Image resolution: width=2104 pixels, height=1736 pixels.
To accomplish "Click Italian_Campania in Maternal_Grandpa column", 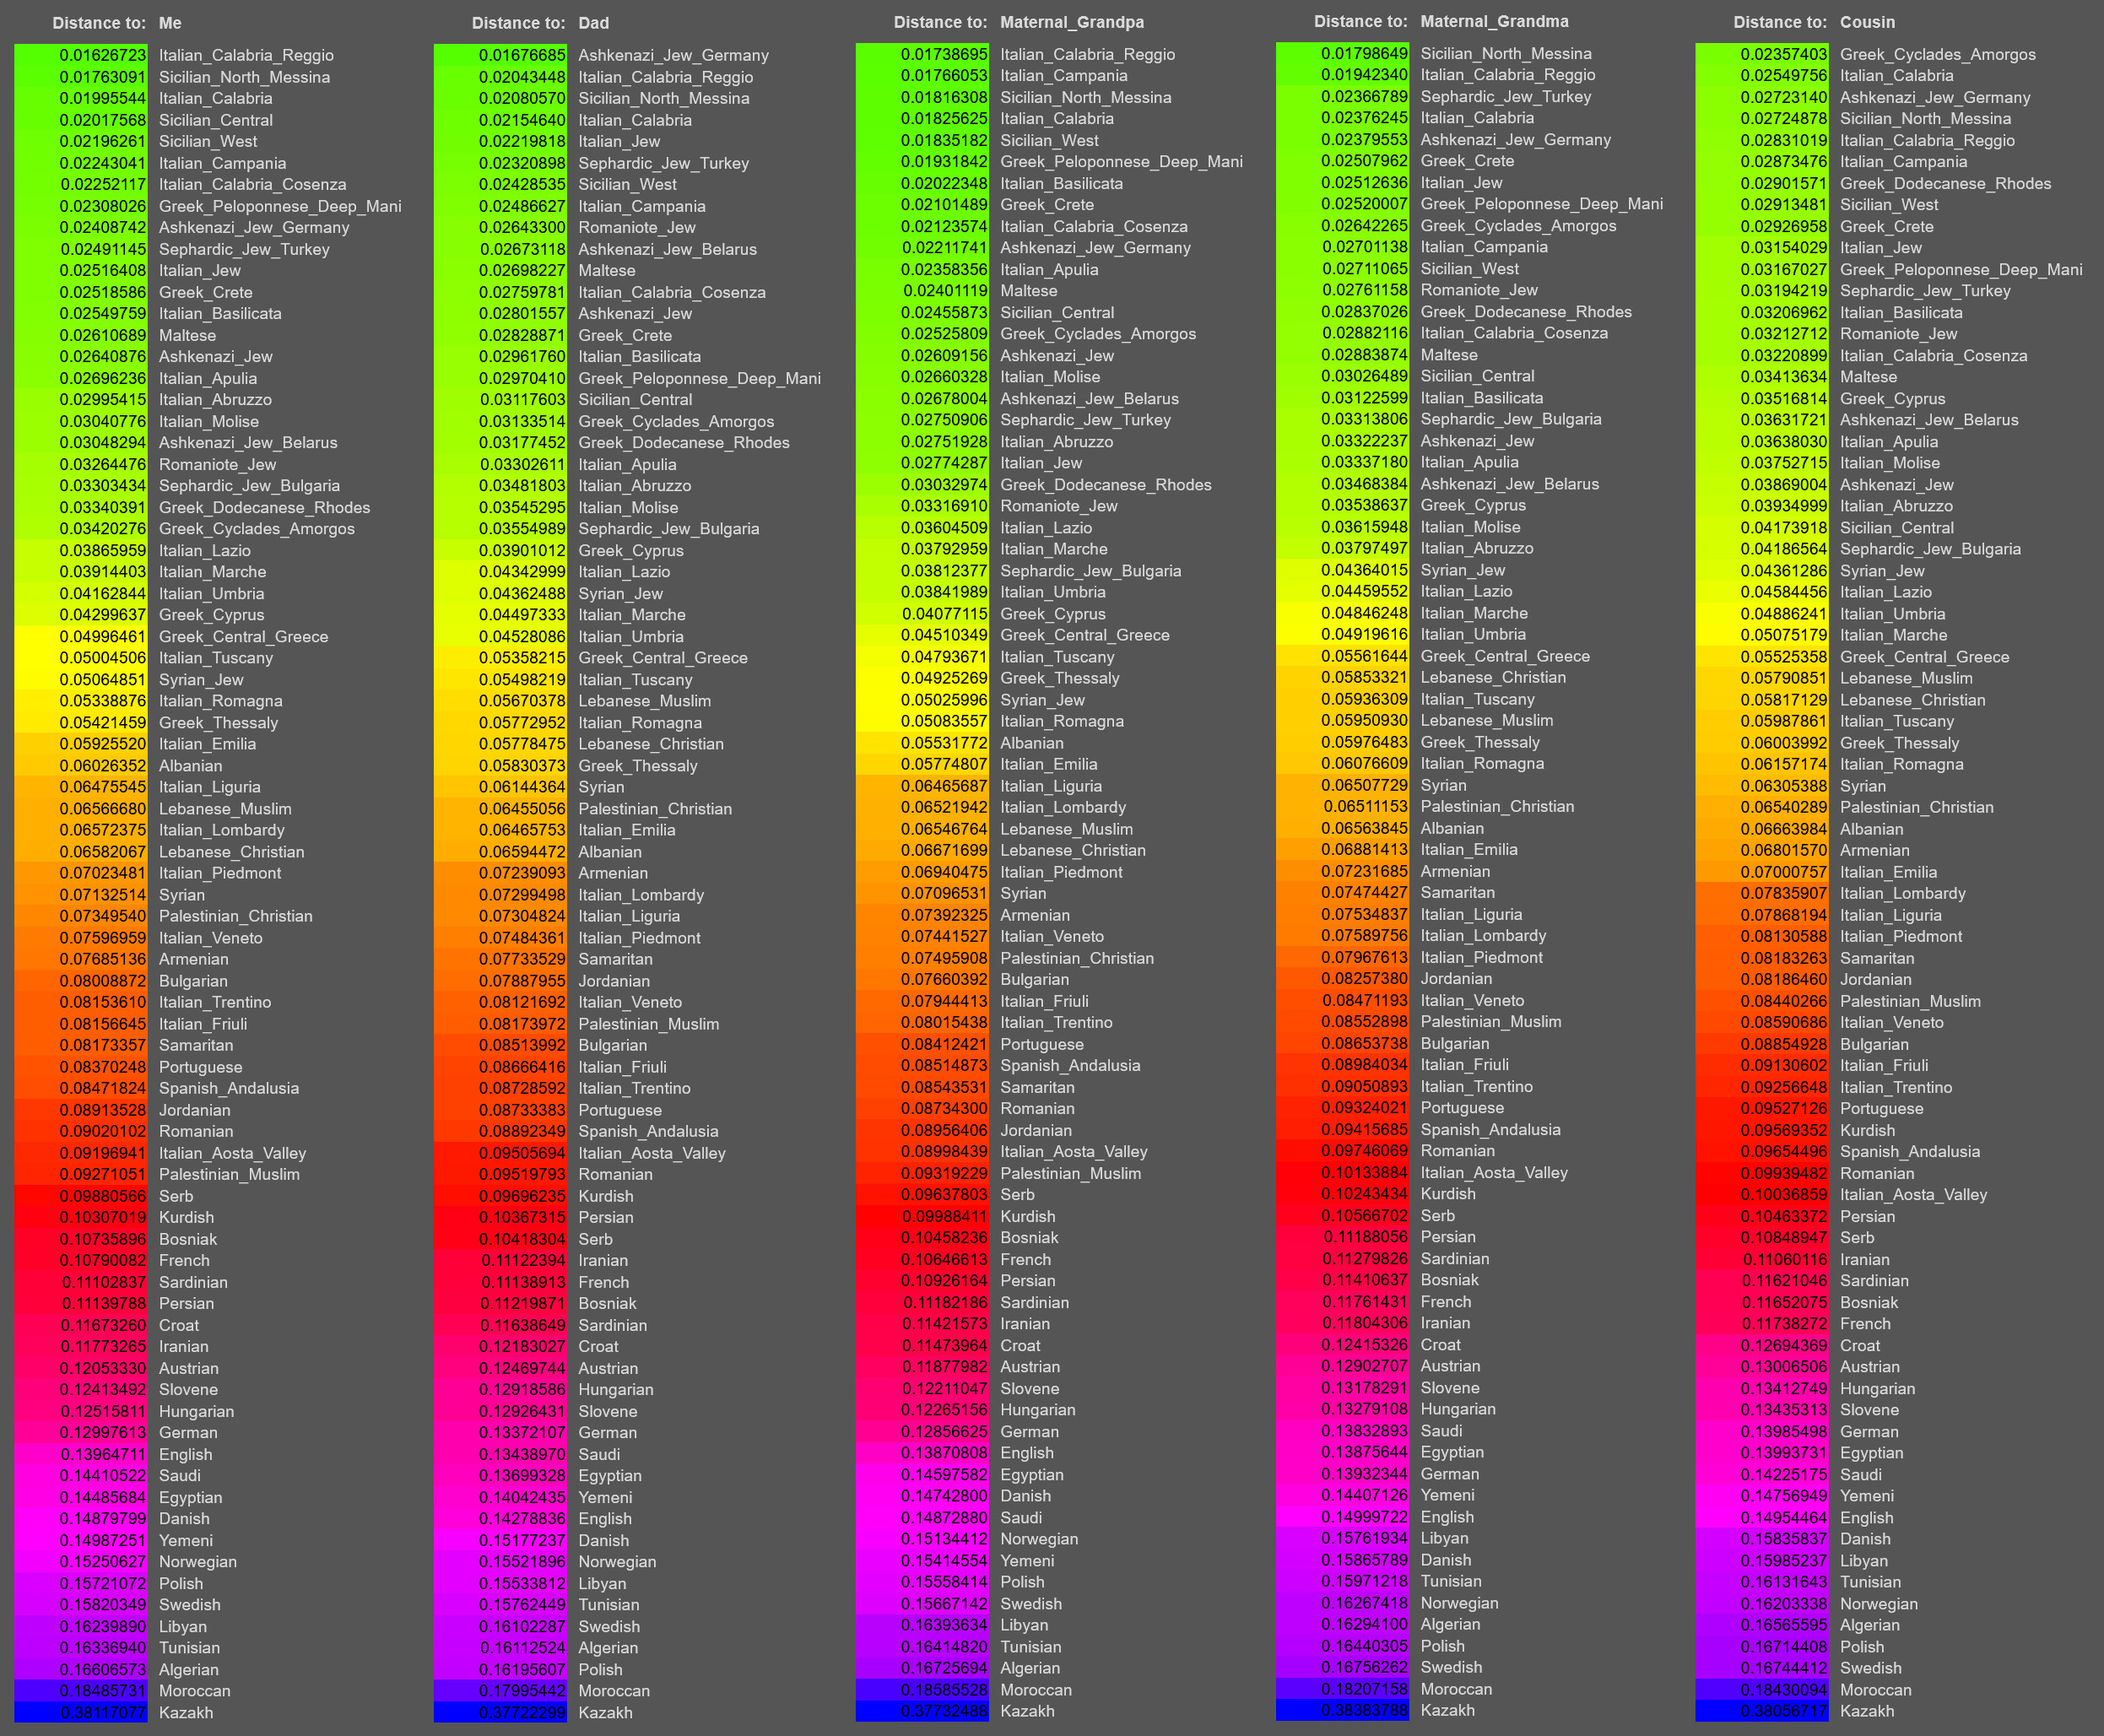I will [x=1063, y=75].
